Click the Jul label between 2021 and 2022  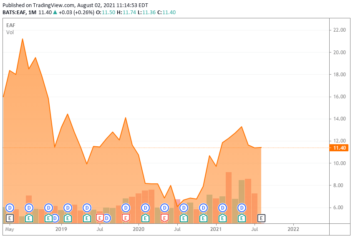pyautogui.click(x=255, y=229)
